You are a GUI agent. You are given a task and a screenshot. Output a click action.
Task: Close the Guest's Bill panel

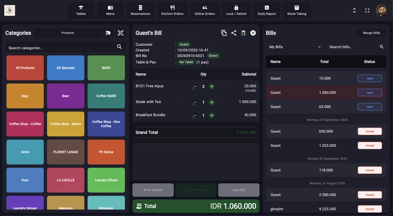click(x=253, y=33)
